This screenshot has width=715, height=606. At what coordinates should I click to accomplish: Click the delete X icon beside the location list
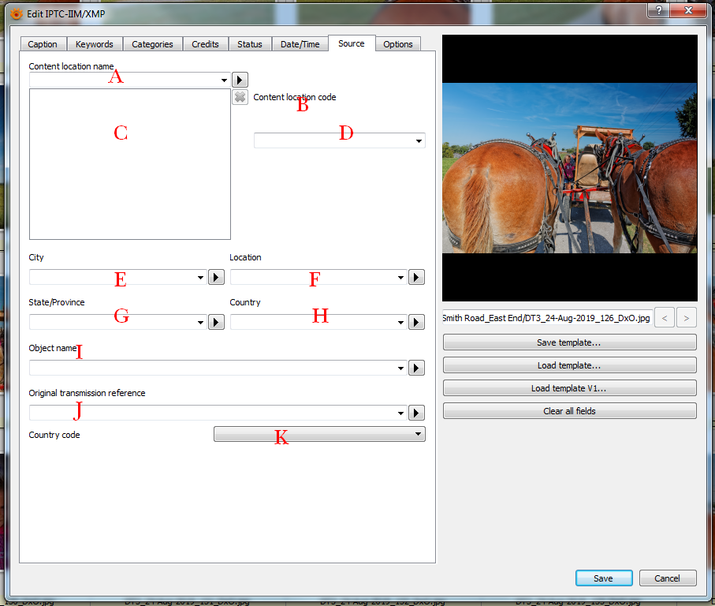pos(240,97)
